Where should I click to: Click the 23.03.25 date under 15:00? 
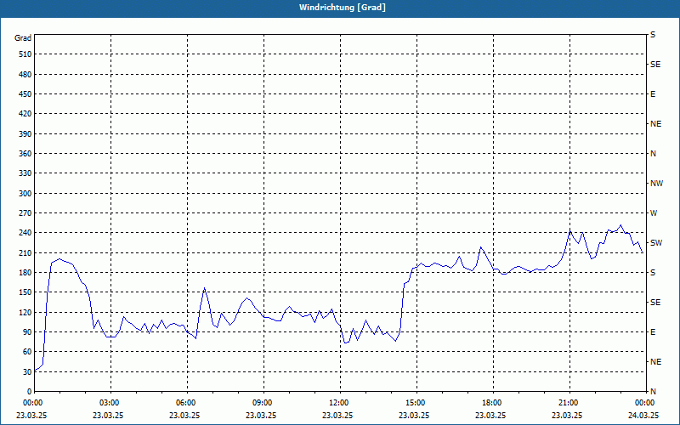414,415
